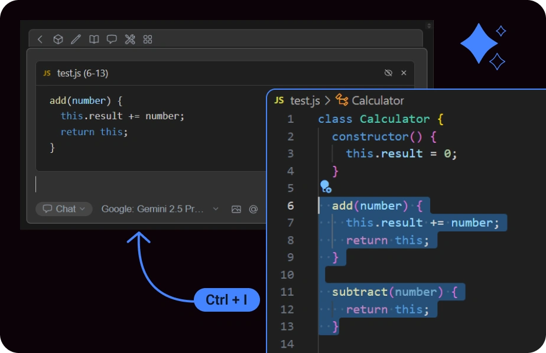
Task: Click into the chat message input field
Action: [x=148, y=184]
